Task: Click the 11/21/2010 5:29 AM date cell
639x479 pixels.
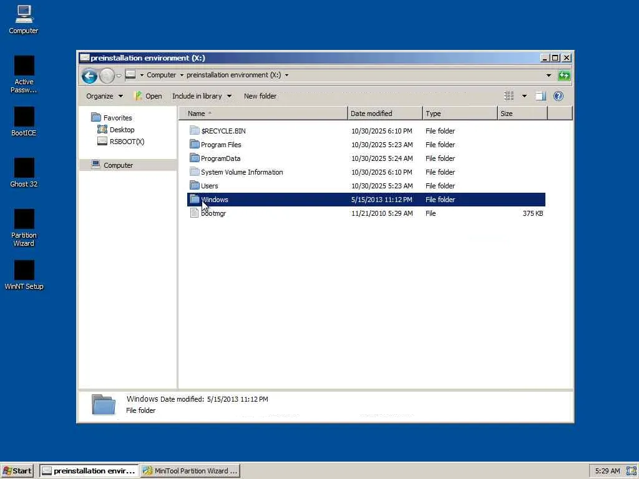Action: pos(382,213)
